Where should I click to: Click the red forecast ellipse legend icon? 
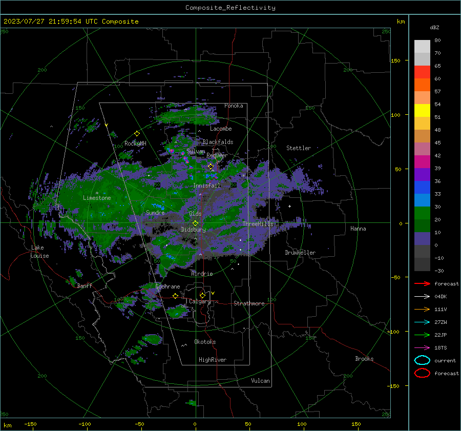[x=422, y=373]
